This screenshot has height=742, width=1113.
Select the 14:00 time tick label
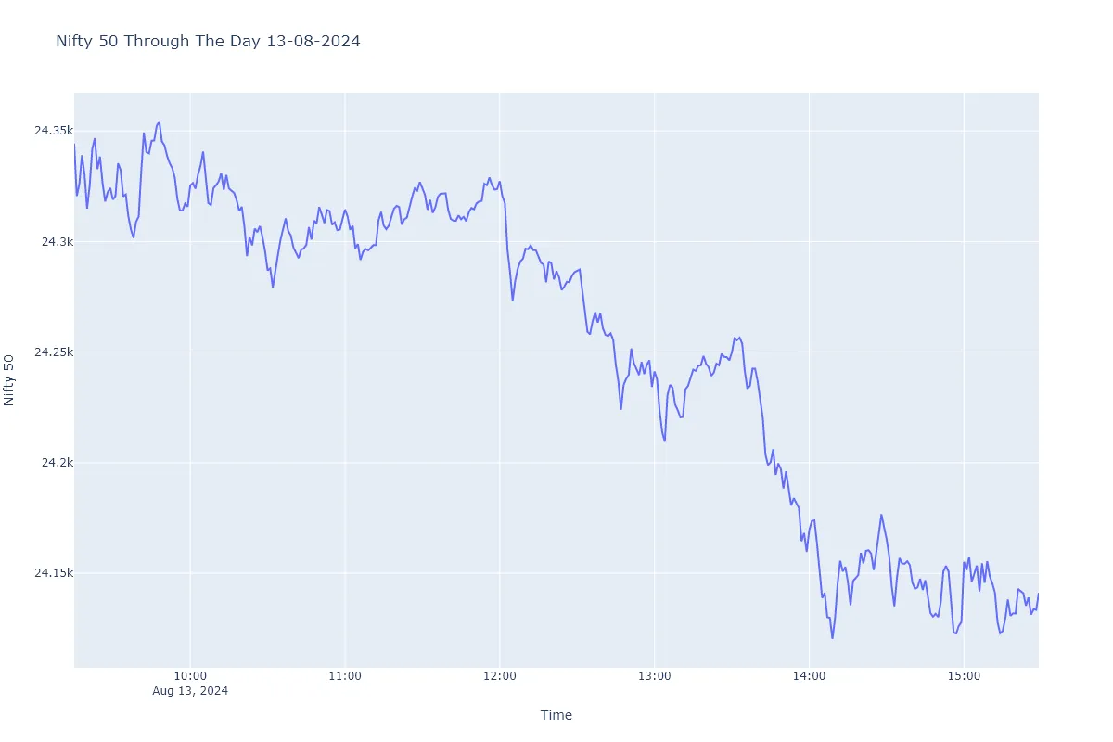point(809,677)
